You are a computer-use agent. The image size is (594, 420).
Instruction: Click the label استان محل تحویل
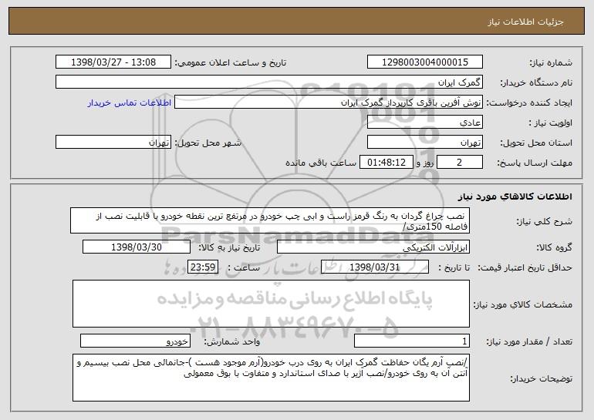536,143
